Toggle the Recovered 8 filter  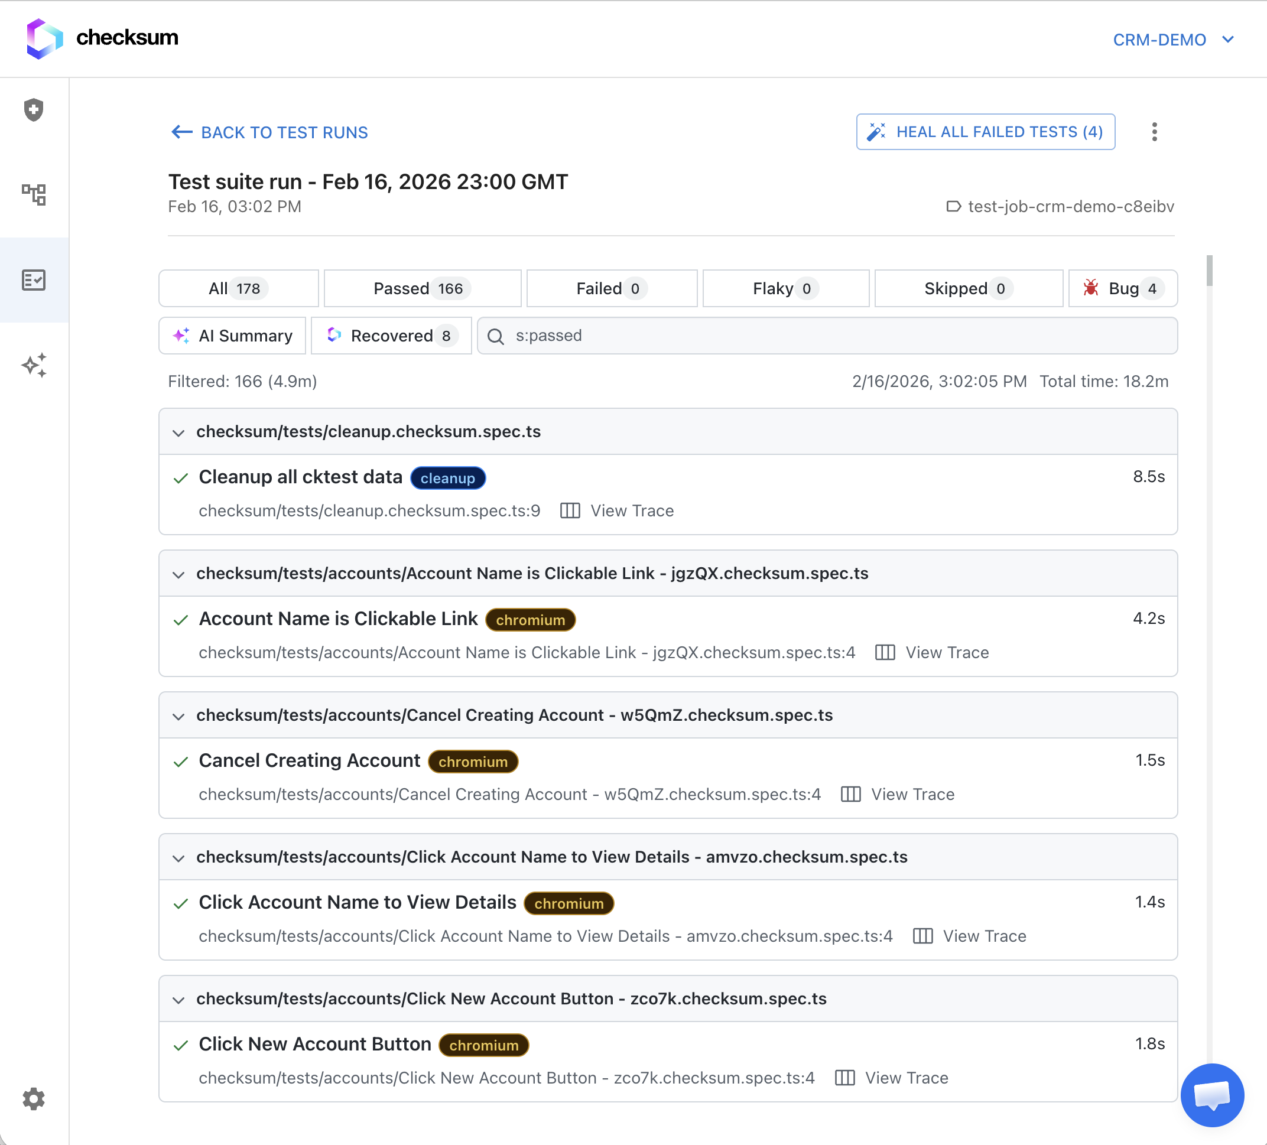390,336
